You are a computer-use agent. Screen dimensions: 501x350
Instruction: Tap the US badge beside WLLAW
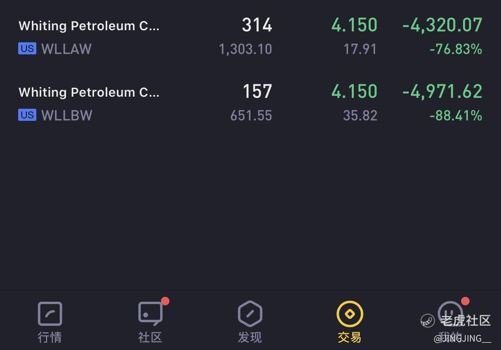coord(27,49)
